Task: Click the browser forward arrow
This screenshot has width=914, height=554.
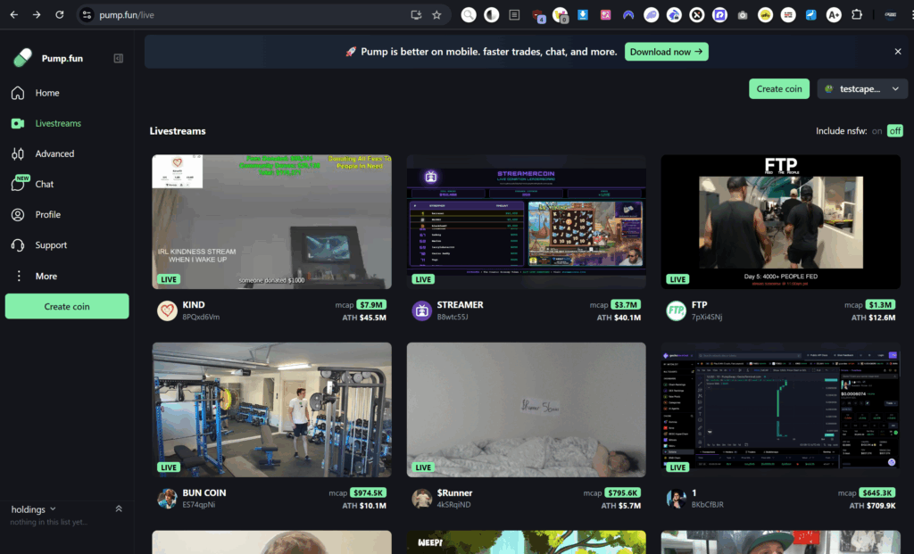Action: 37,14
